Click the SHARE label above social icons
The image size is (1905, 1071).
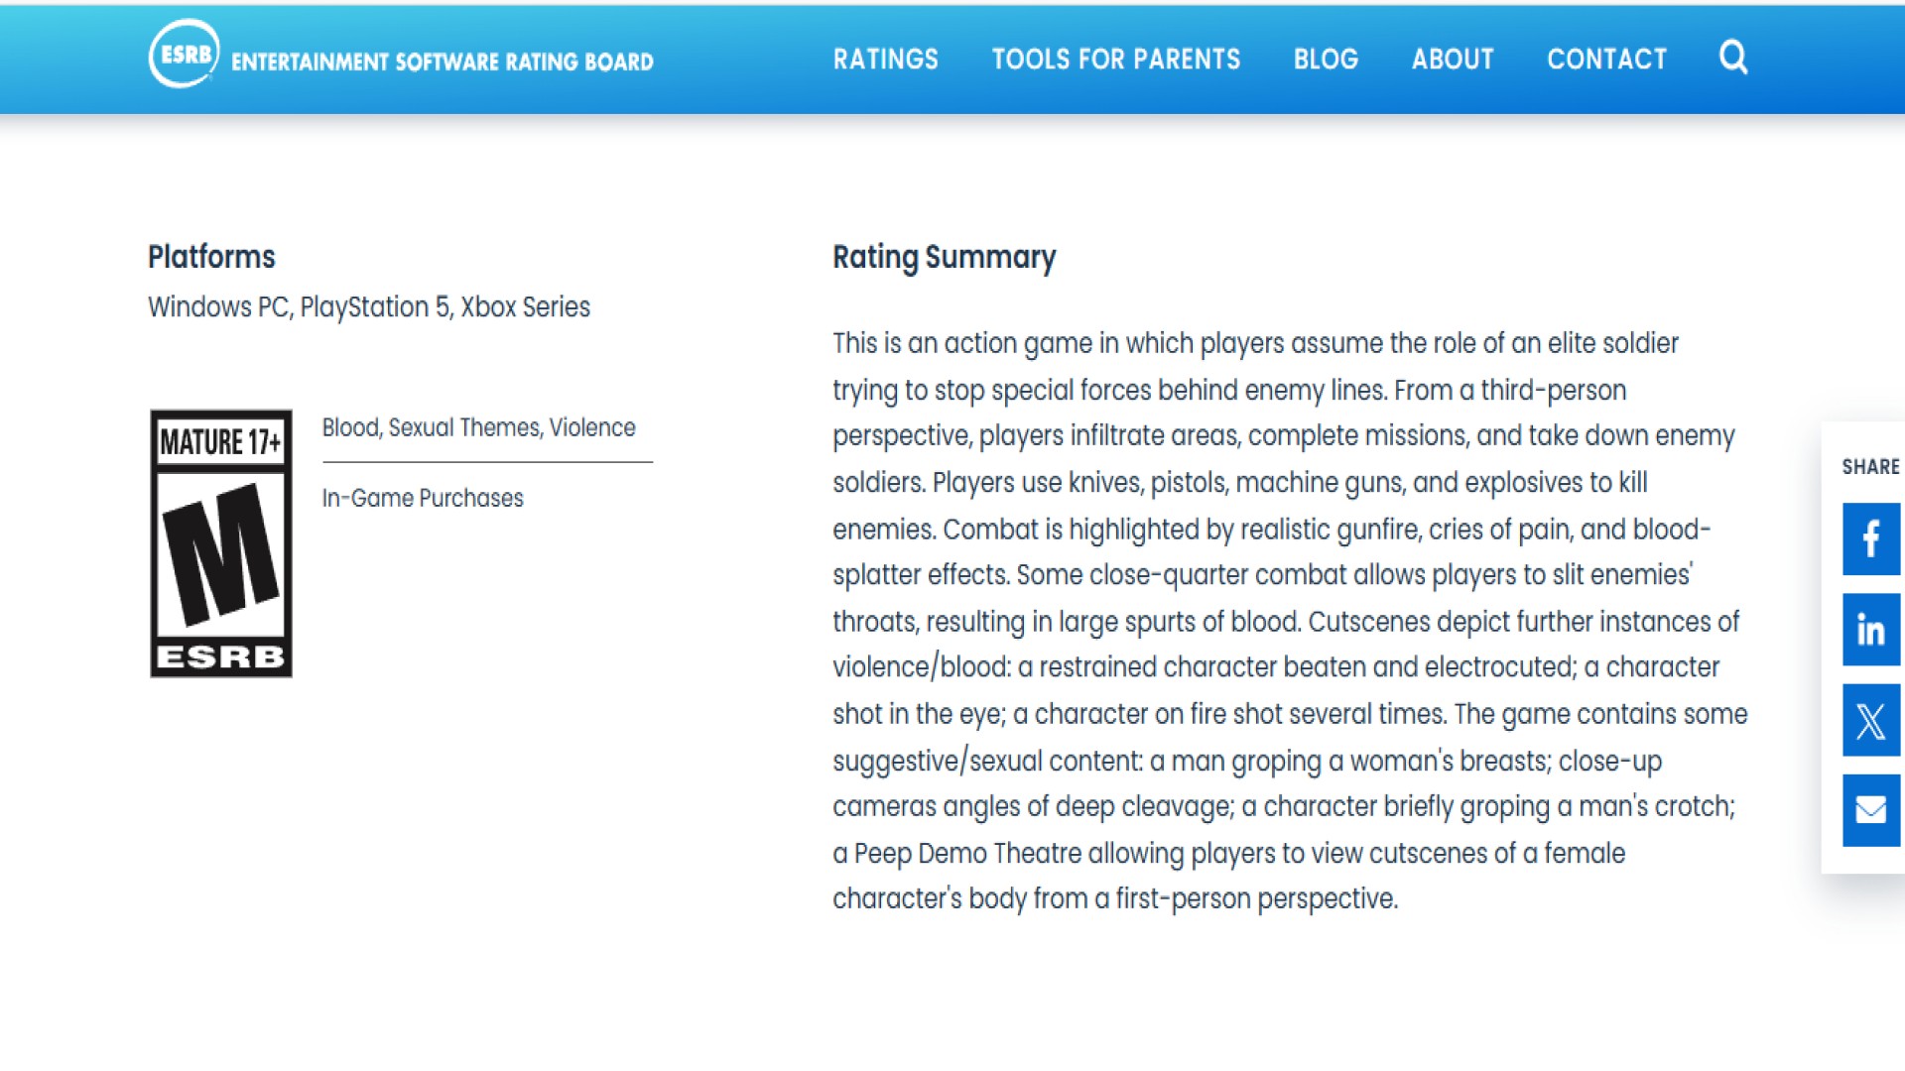(x=1869, y=467)
